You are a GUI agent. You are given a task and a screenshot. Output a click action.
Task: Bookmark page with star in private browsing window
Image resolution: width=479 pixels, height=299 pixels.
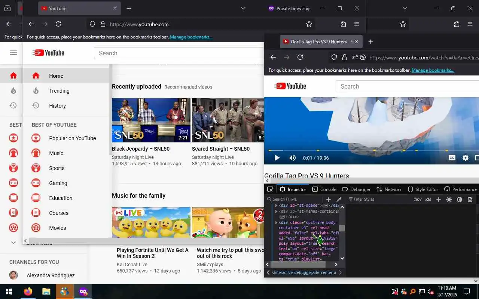309,24
